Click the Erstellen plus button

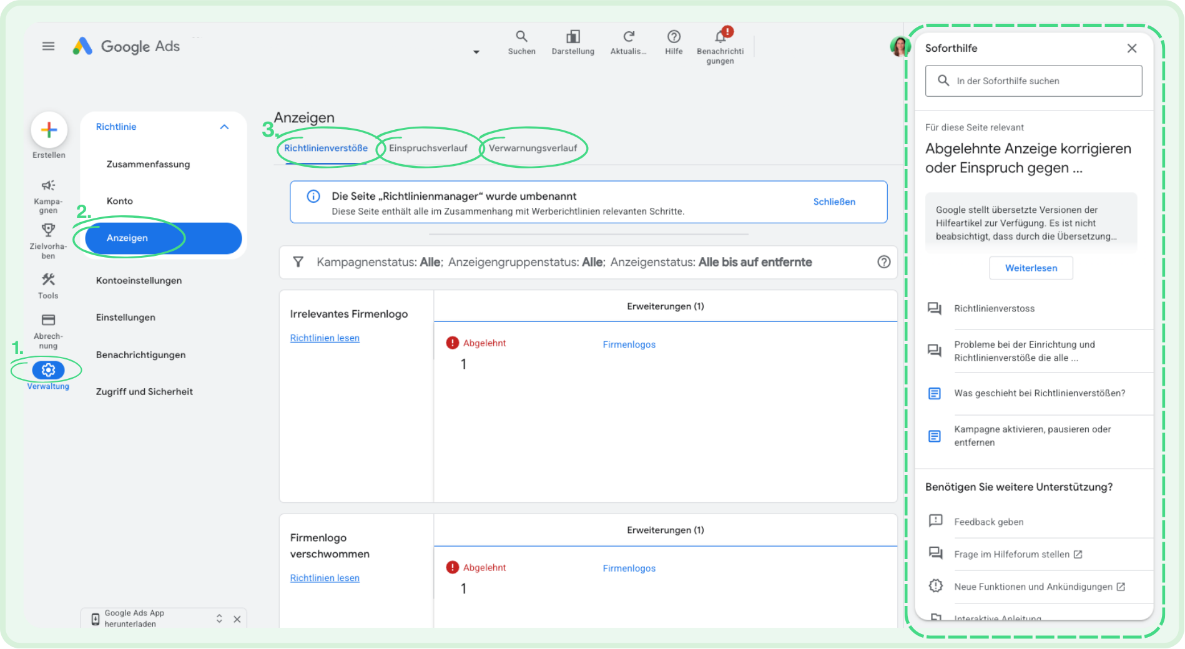click(x=49, y=130)
